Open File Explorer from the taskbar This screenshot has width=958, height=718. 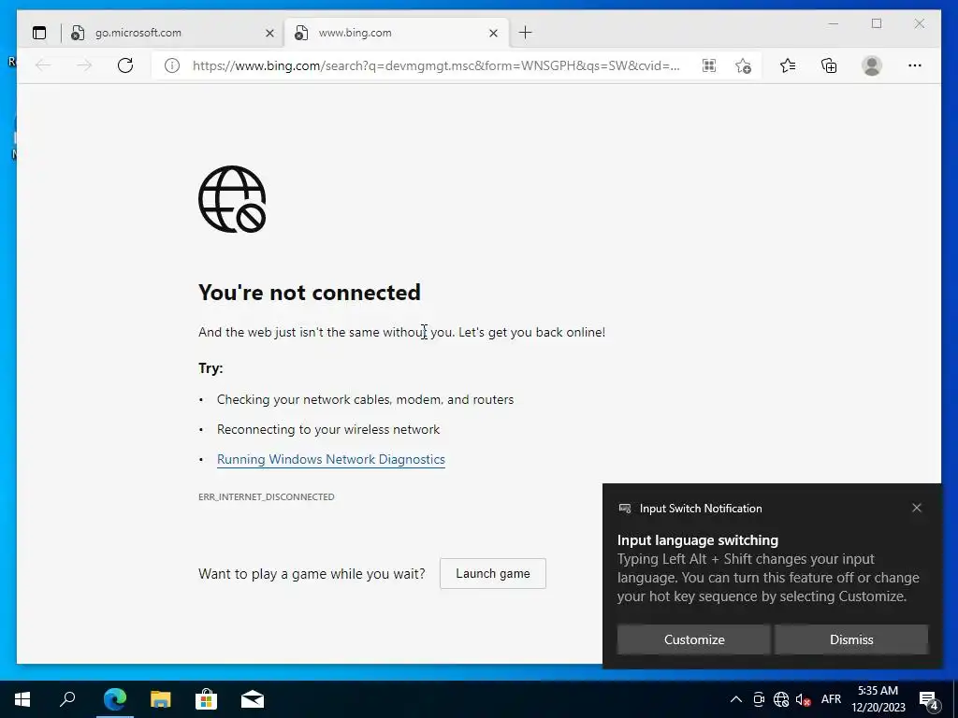[x=161, y=699]
